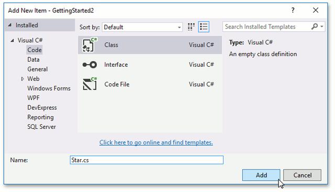Open the online templates link
This screenshot has width=335, height=192.
point(156,142)
